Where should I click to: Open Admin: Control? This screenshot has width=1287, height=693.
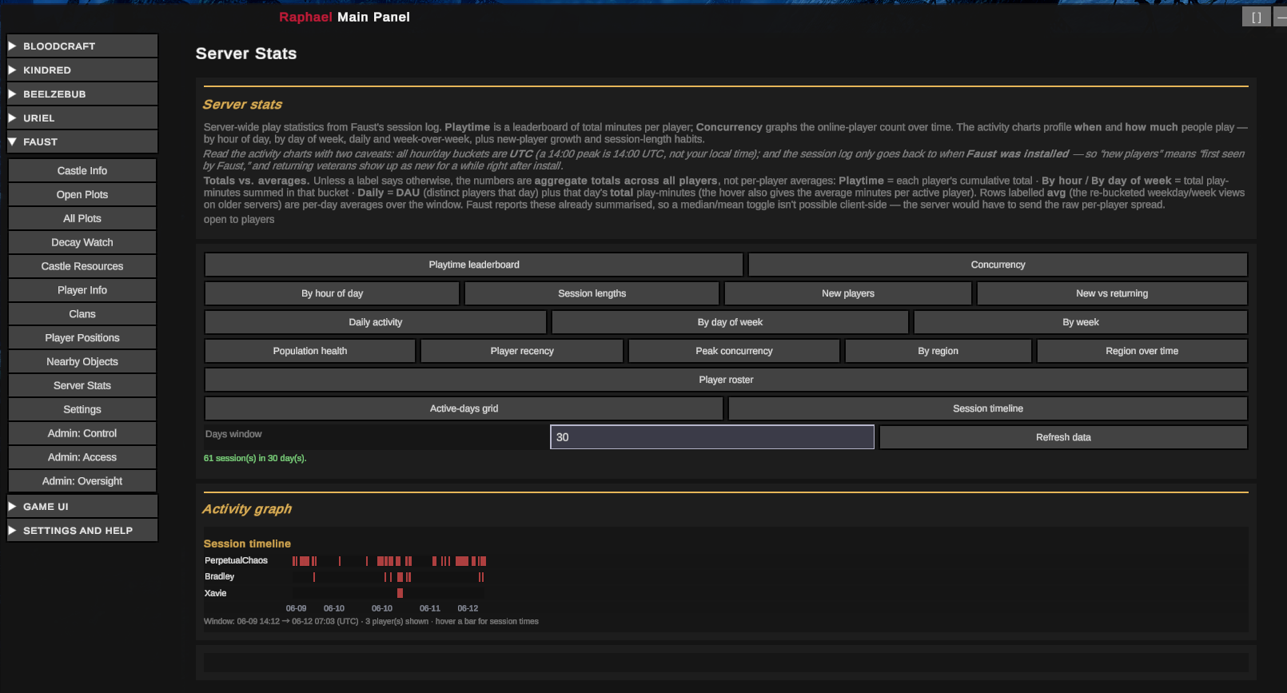pyautogui.click(x=82, y=433)
